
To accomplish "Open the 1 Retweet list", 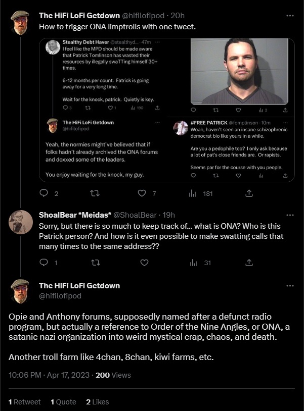I will pos(24,401).
